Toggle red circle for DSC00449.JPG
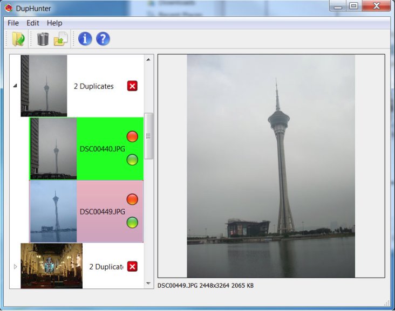Viewport: 395px width, 311px height. pyautogui.click(x=132, y=199)
